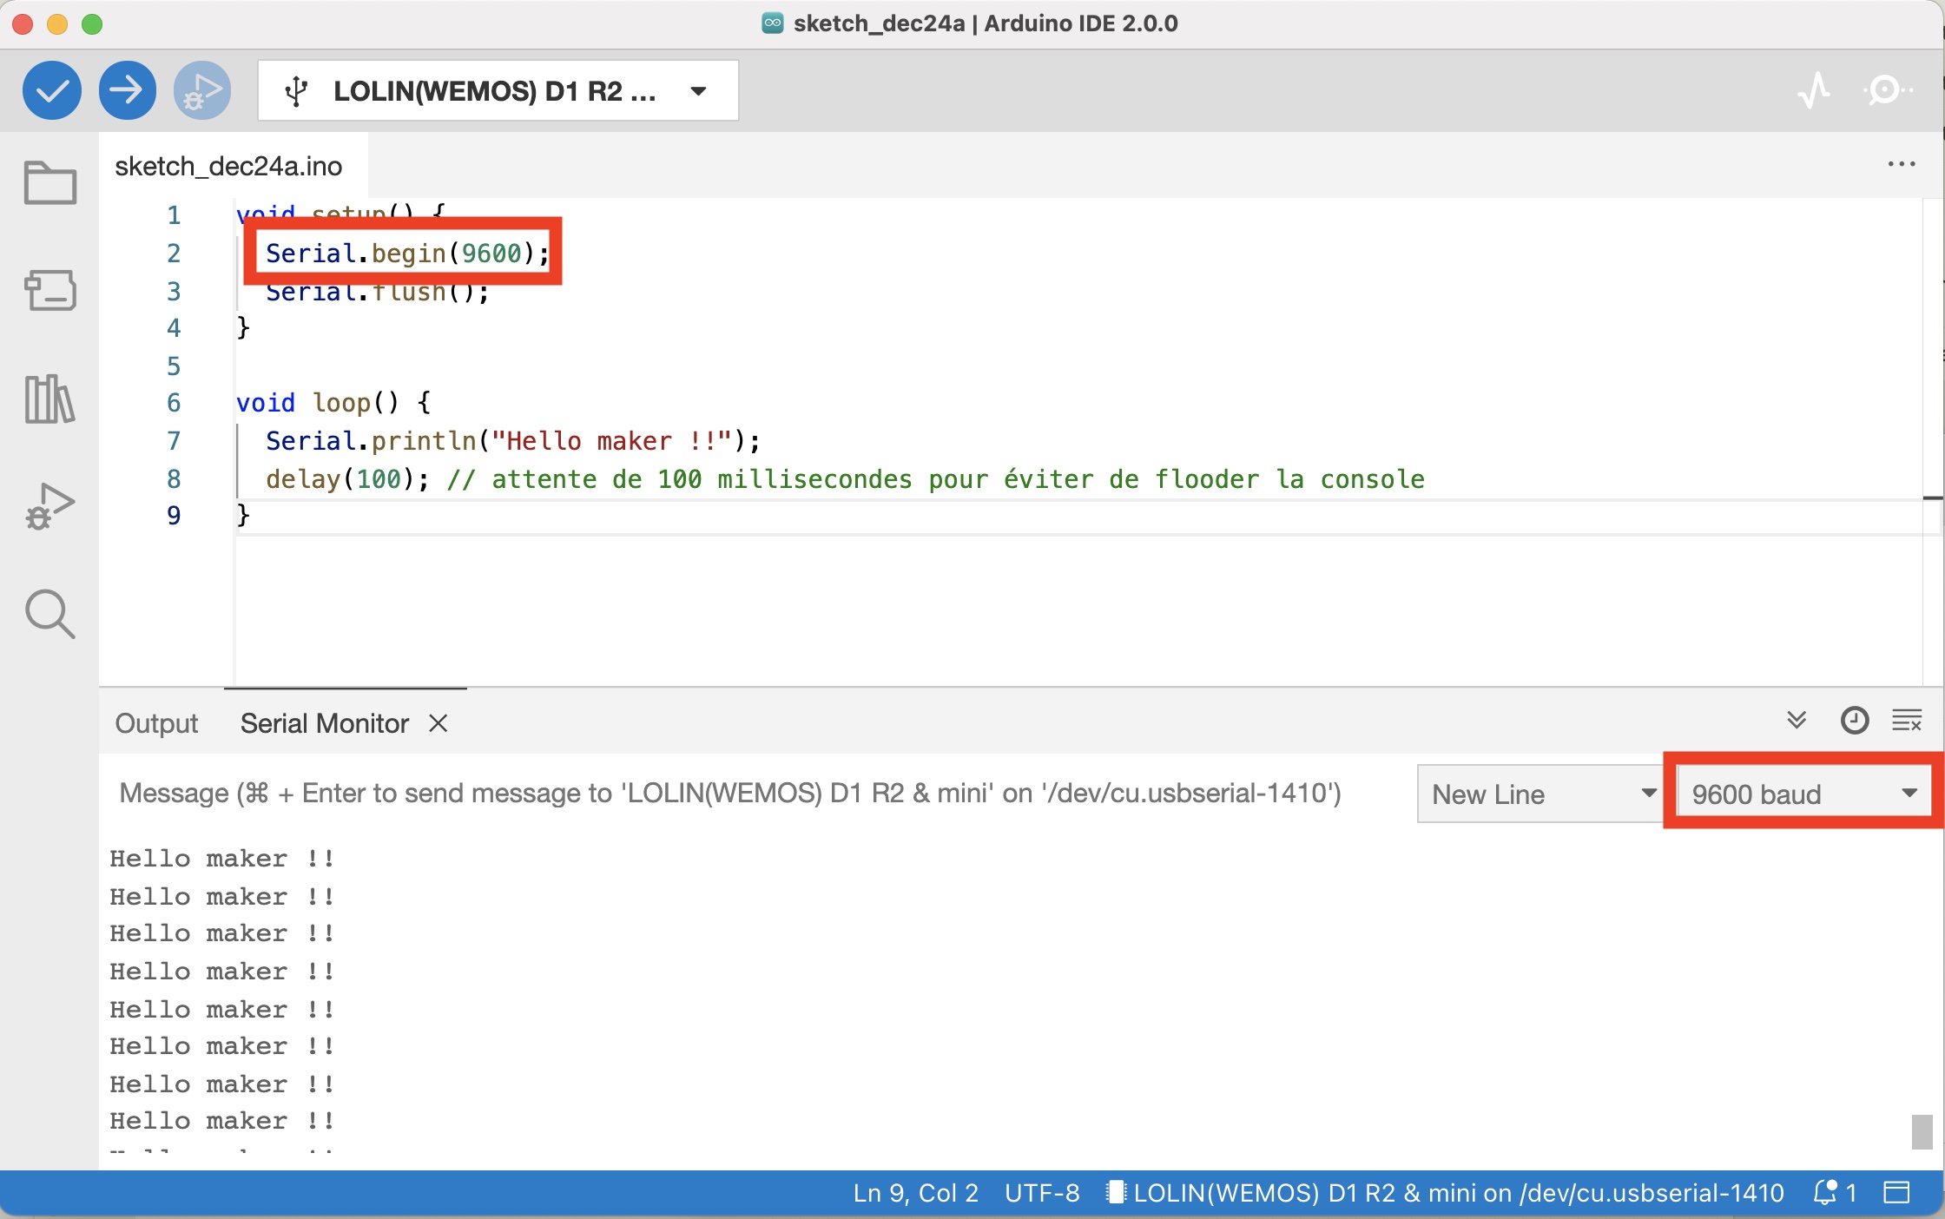This screenshot has height=1219, width=1945.
Task: Toggle timestamp clock icon in Serial Monitor
Action: pos(1855,721)
